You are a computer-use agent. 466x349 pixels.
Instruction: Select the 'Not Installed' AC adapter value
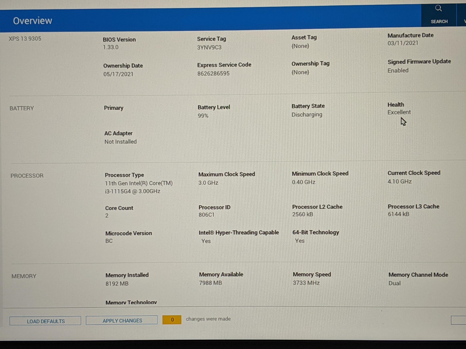pyautogui.click(x=121, y=142)
